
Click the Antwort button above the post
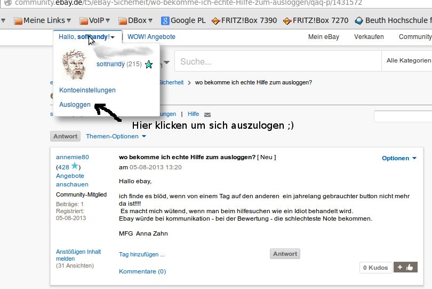click(x=65, y=136)
